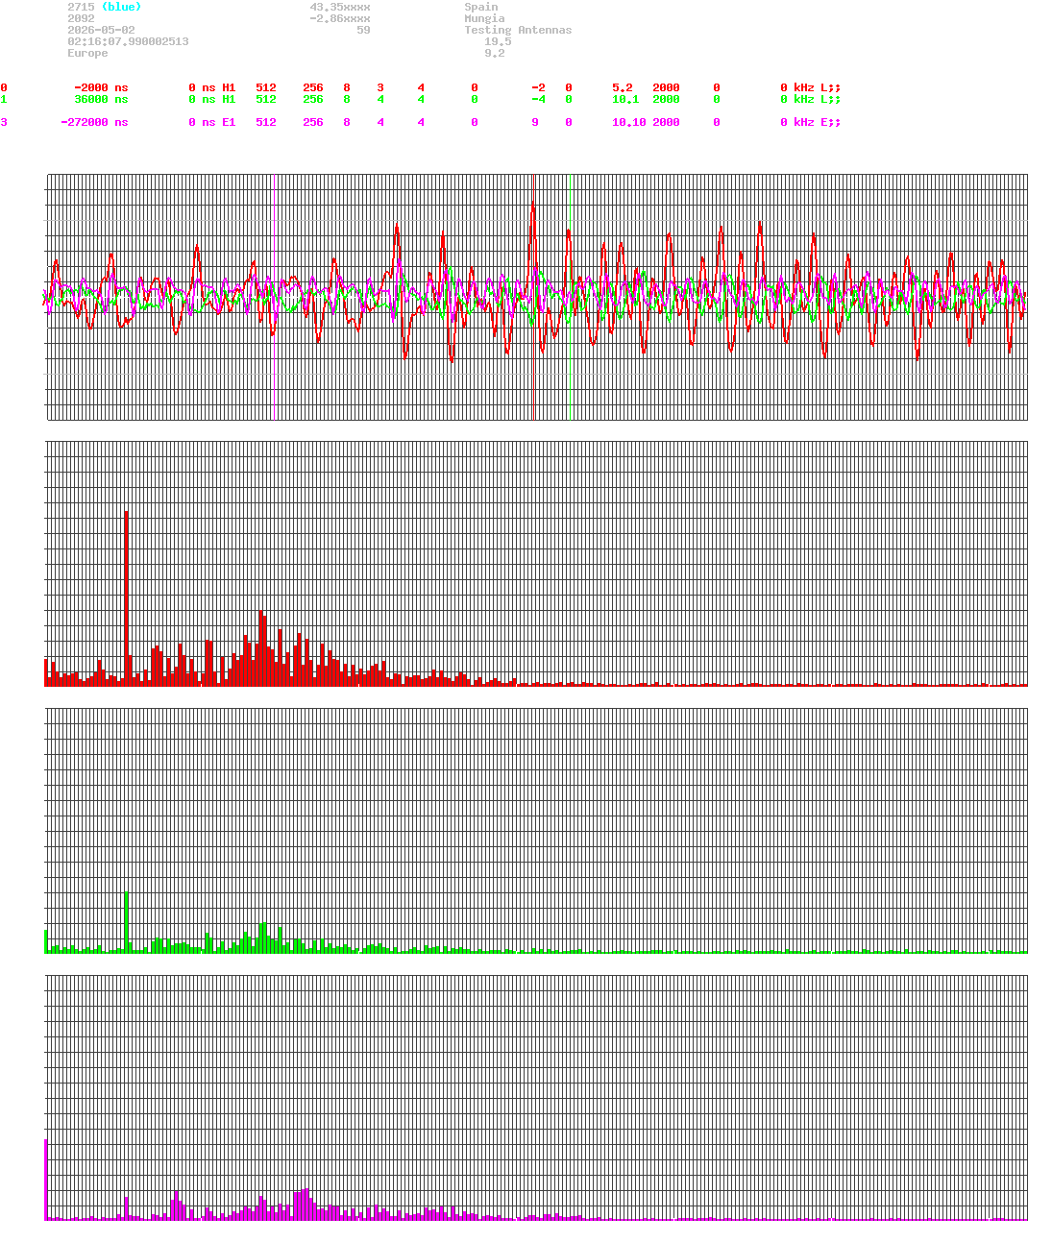The image size is (1052, 1242).
Task: Click channel index "3" of the magenta row
Action: [x=4, y=122]
